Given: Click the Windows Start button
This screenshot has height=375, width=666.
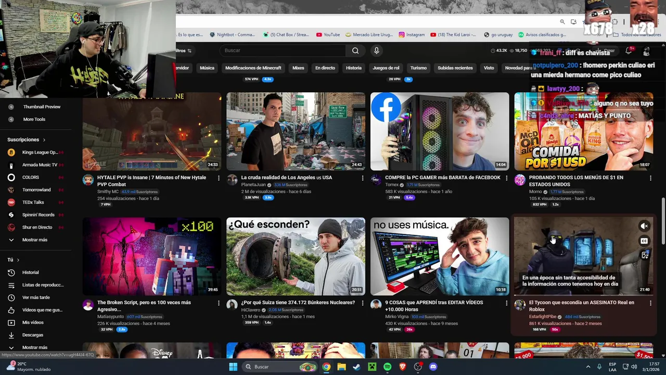Looking at the screenshot, I should 233,367.
